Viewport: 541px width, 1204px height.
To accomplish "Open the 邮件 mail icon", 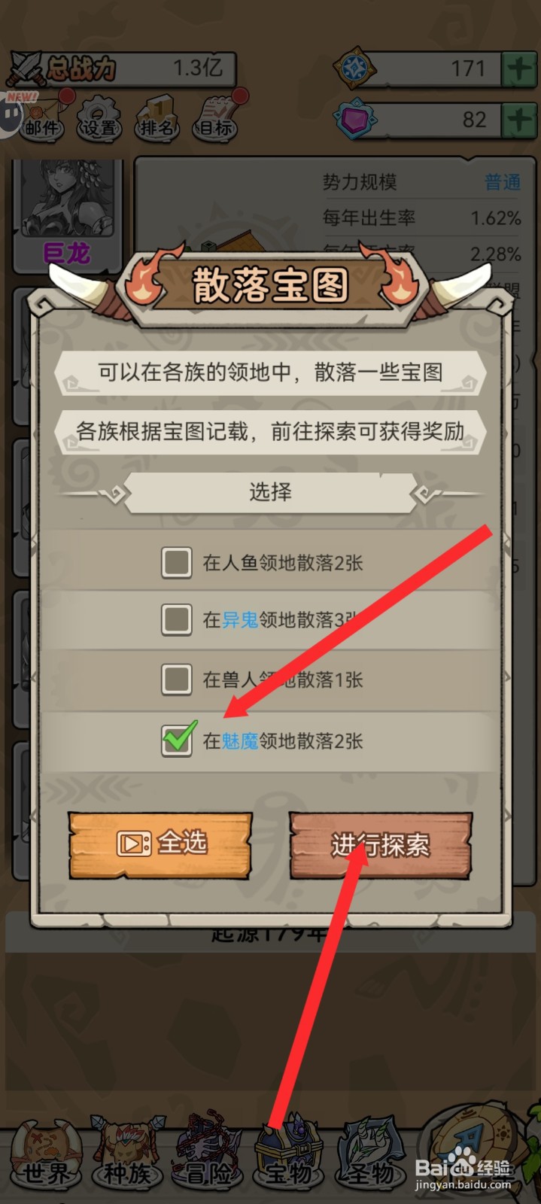I will pos(43,117).
